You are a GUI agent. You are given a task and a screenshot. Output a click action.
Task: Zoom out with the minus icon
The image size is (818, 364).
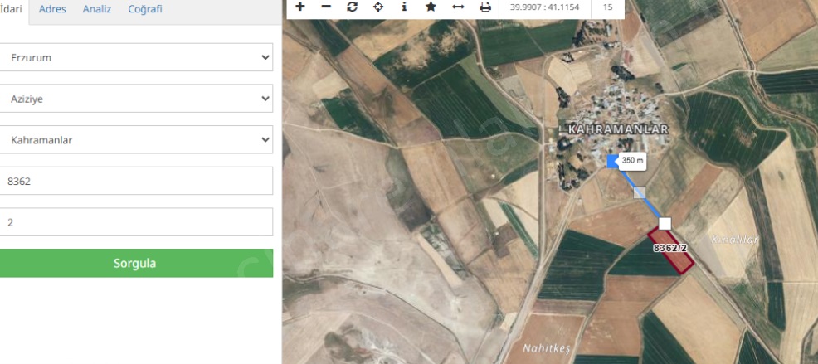pos(326,7)
